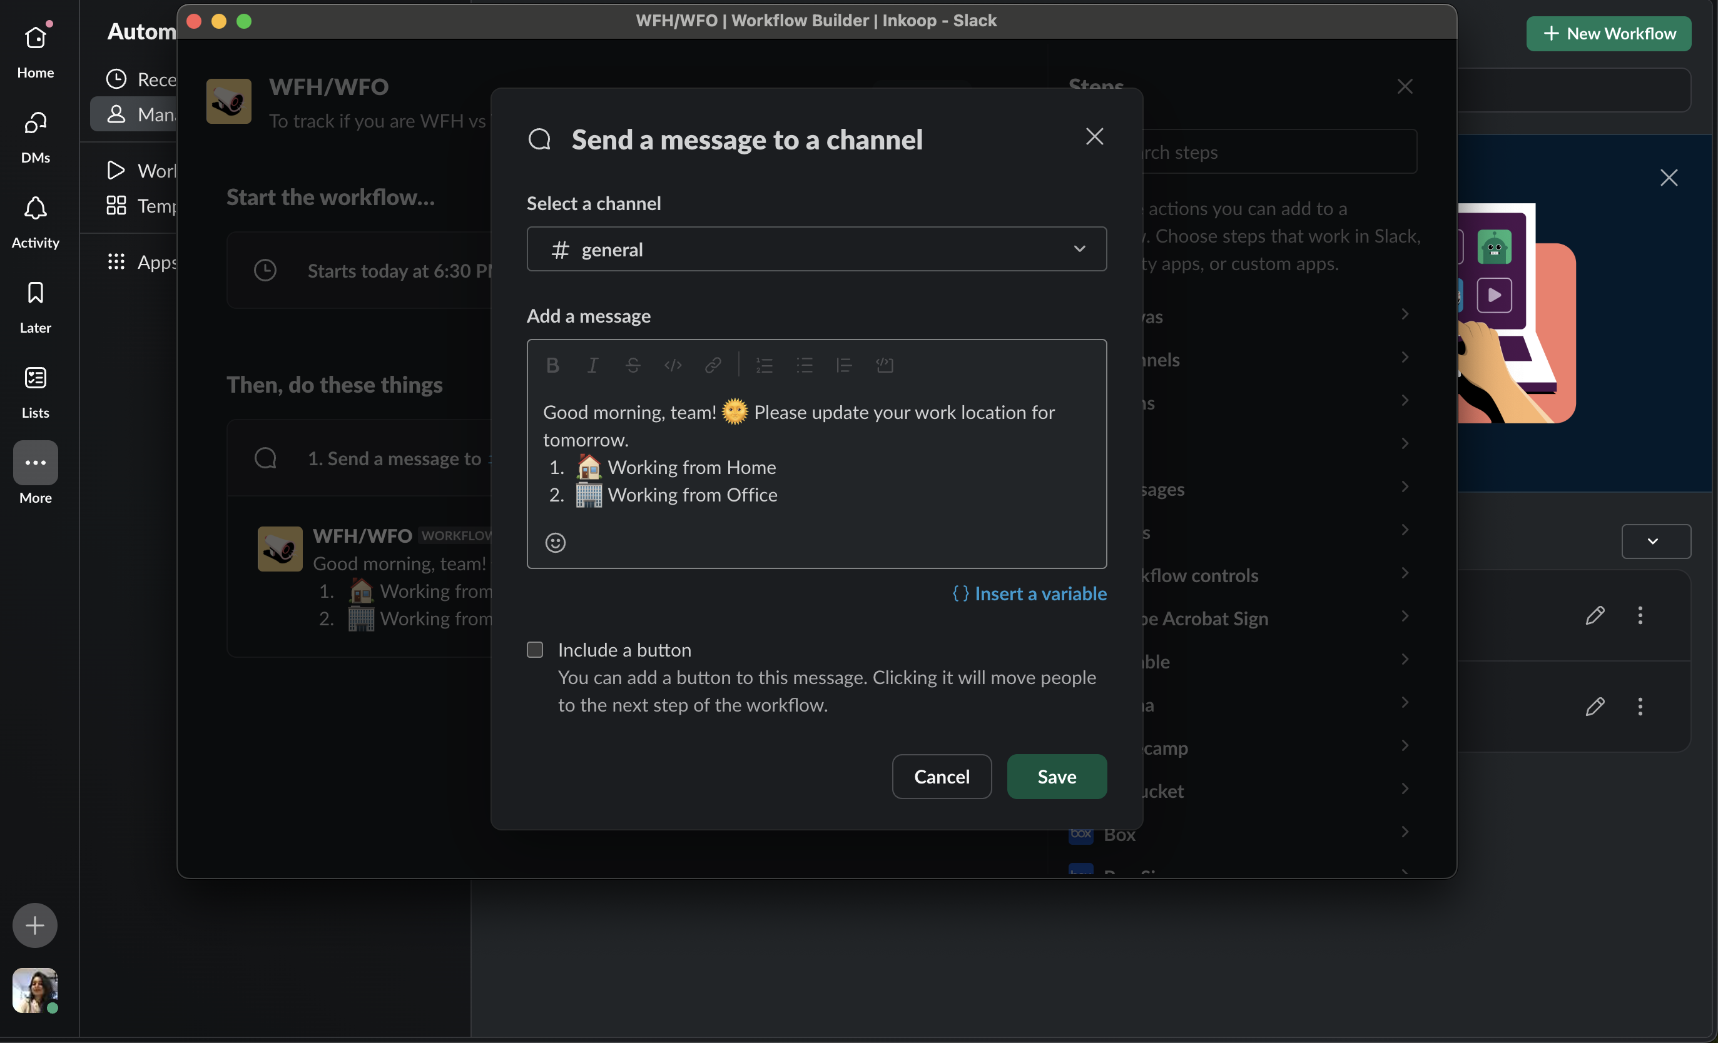Open Lists in the Slack sidebar
Viewport: 1718px width, 1043px height.
point(36,391)
